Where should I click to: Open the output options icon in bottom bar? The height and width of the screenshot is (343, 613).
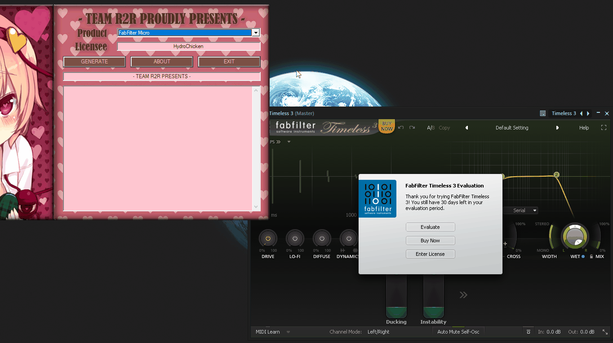click(x=529, y=332)
